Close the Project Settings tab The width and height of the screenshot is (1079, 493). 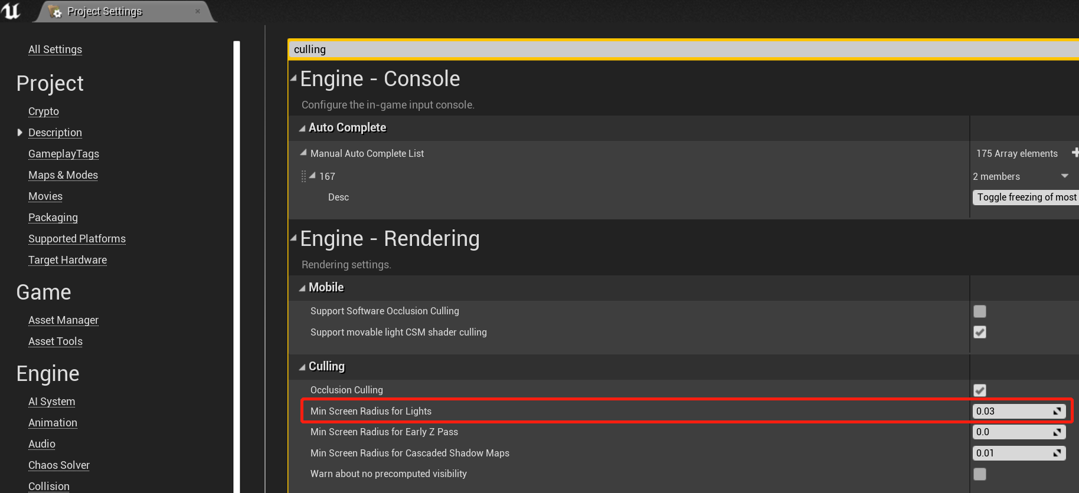(x=198, y=11)
